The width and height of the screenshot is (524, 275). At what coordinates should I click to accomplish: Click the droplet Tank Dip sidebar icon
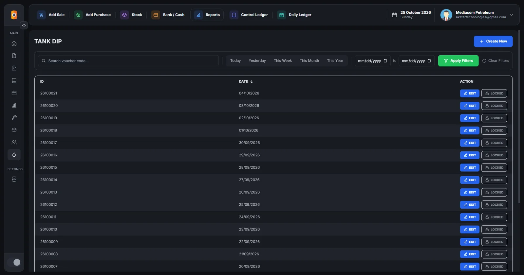click(14, 155)
